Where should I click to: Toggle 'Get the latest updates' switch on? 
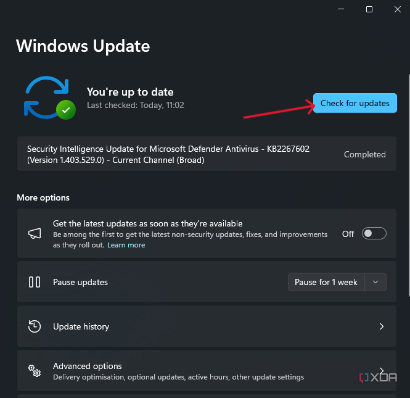tap(374, 233)
